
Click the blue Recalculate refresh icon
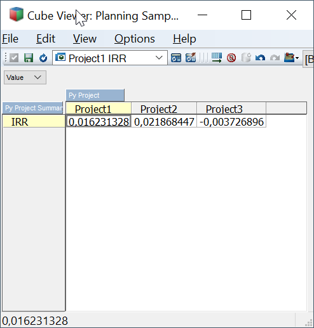43,58
